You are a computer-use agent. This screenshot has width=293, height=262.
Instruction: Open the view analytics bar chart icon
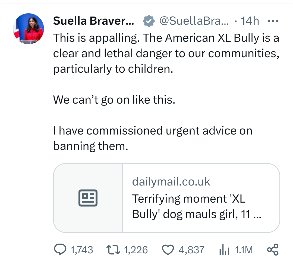224,250
